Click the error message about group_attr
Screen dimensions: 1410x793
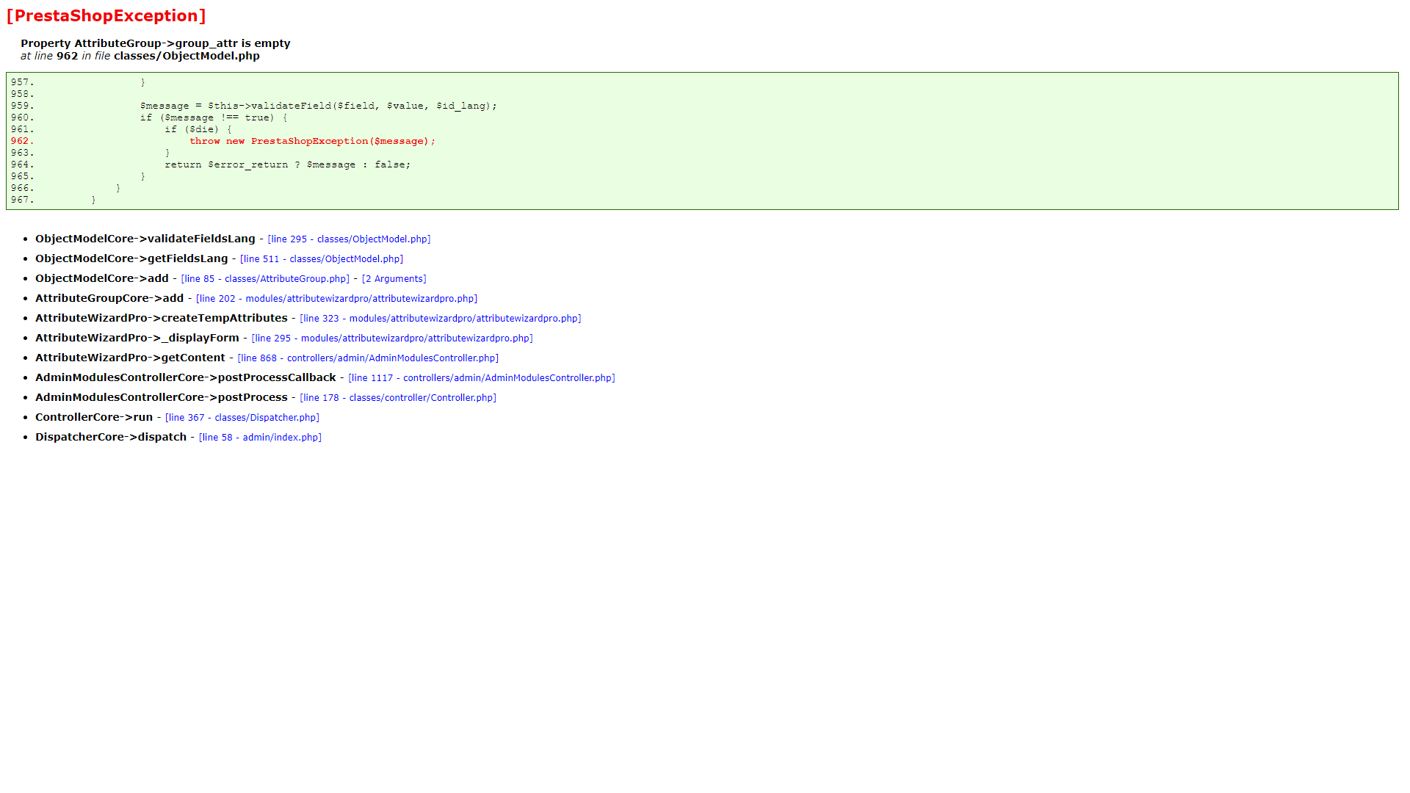click(x=155, y=43)
